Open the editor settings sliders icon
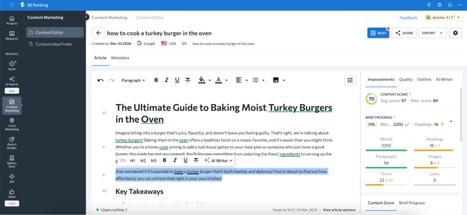 350,80
